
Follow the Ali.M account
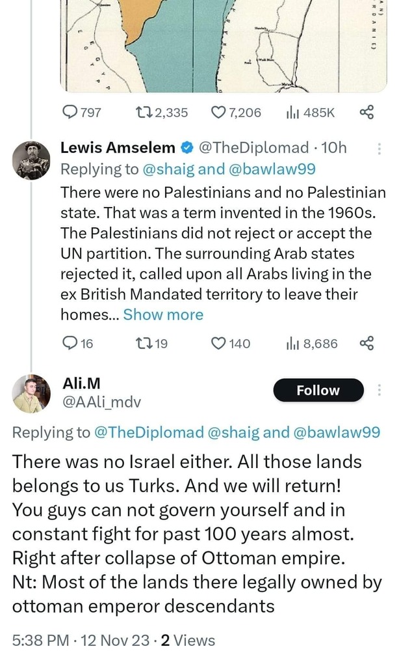point(318,391)
